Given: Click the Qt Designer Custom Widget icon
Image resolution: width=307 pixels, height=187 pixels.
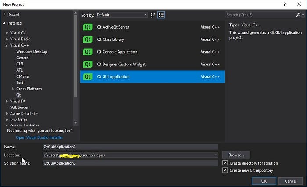Looking at the screenshot, I should coord(88,64).
